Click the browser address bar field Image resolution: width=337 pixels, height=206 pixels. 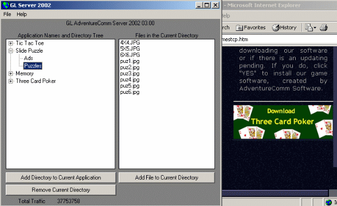point(280,39)
